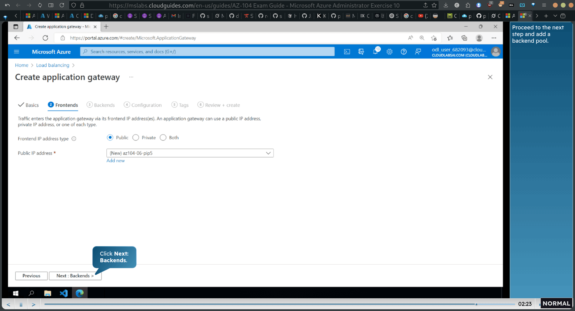Open Azure notifications bell
The image size is (575, 311).
[x=375, y=51]
